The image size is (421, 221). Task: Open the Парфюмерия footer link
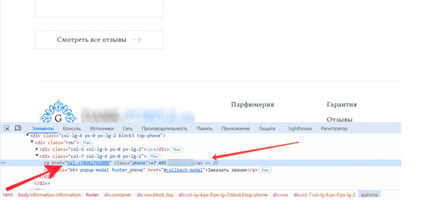pyautogui.click(x=252, y=105)
